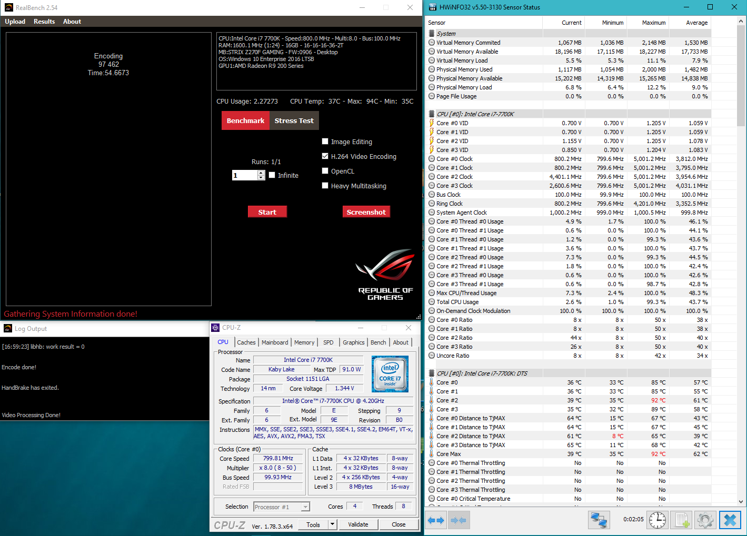Switch to the Caches tab in CPU-Z
Viewport: 747px width, 536px height.
(x=246, y=342)
